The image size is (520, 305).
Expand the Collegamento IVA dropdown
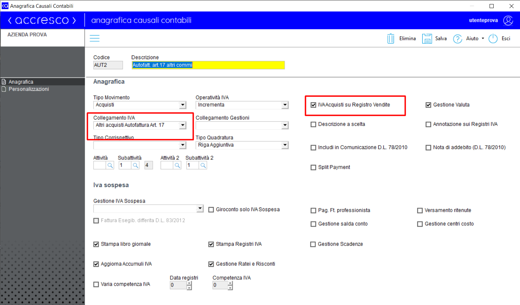(183, 125)
